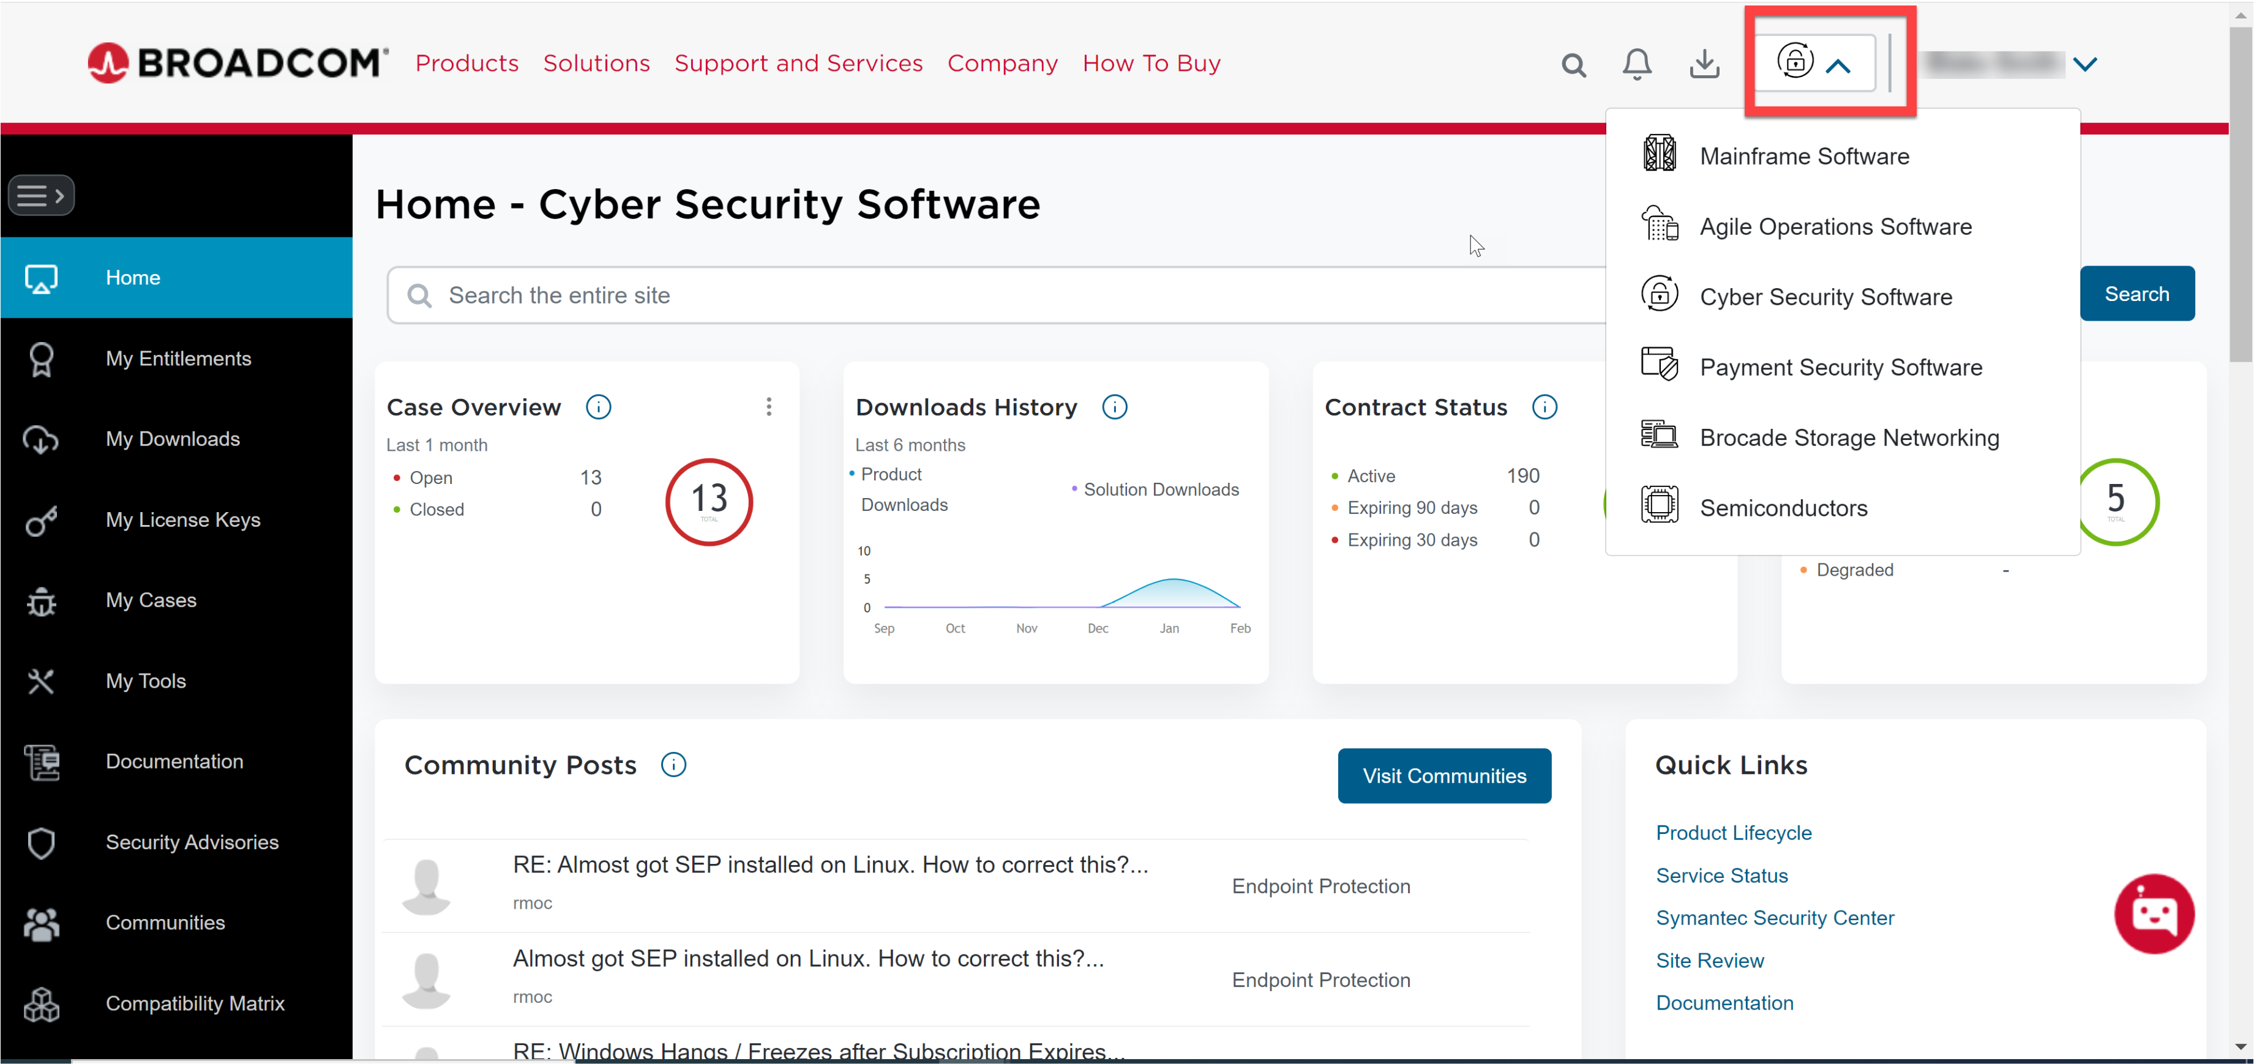Click the 5 total green circle
The image size is (2254, 1064).
pos(2116,502)
